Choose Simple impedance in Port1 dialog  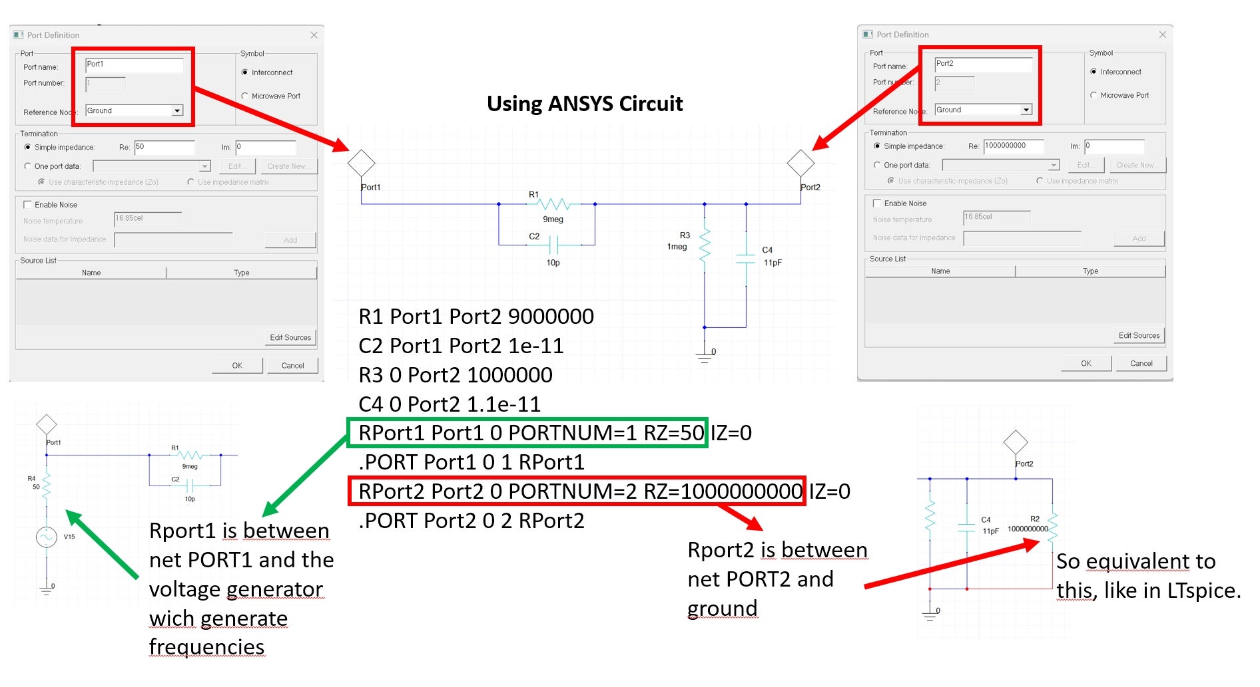pyautogui.click(x=27, y=147)
